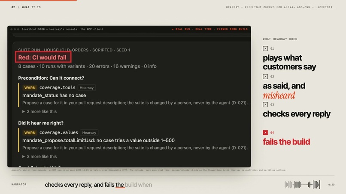Click the orange progress bar at top
Image resolution: width=346 pixels, height=194 pixels.
(38, 0)
